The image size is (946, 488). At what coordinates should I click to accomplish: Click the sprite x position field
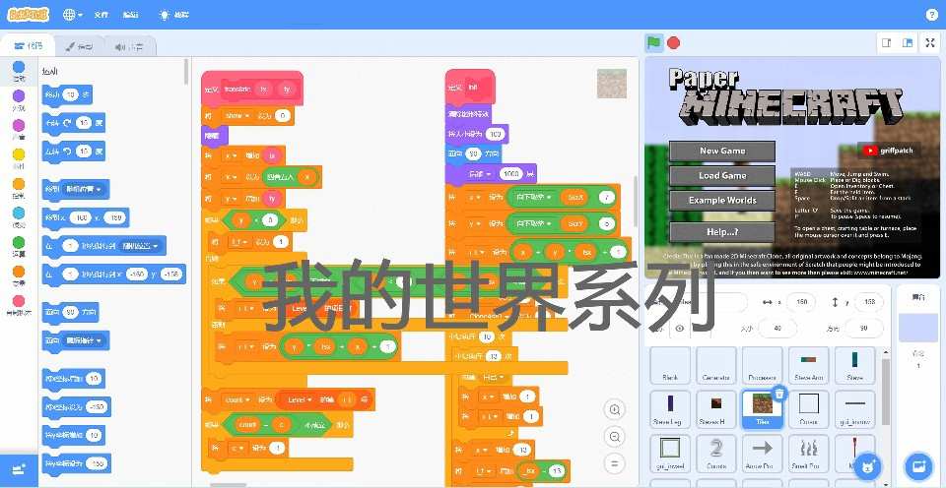coord(802,302)
